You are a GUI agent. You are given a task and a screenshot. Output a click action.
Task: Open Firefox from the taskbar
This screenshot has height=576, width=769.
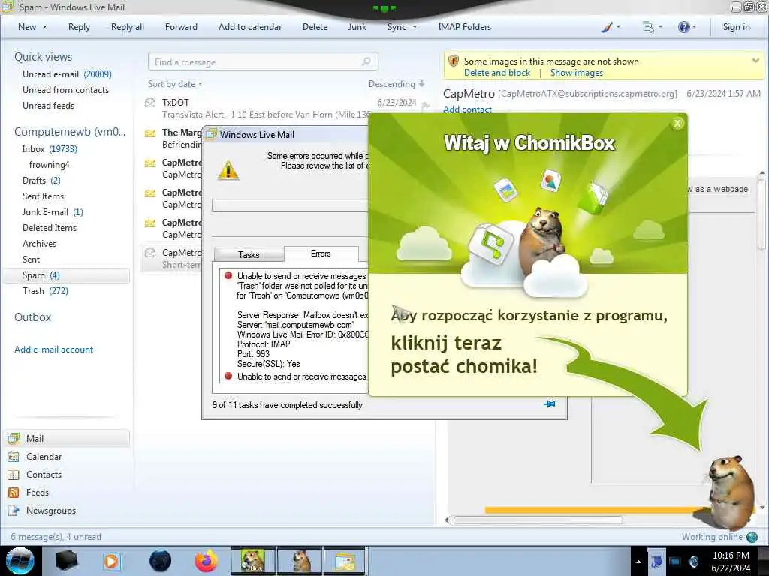pyautogui.click(x=206, y=561)
